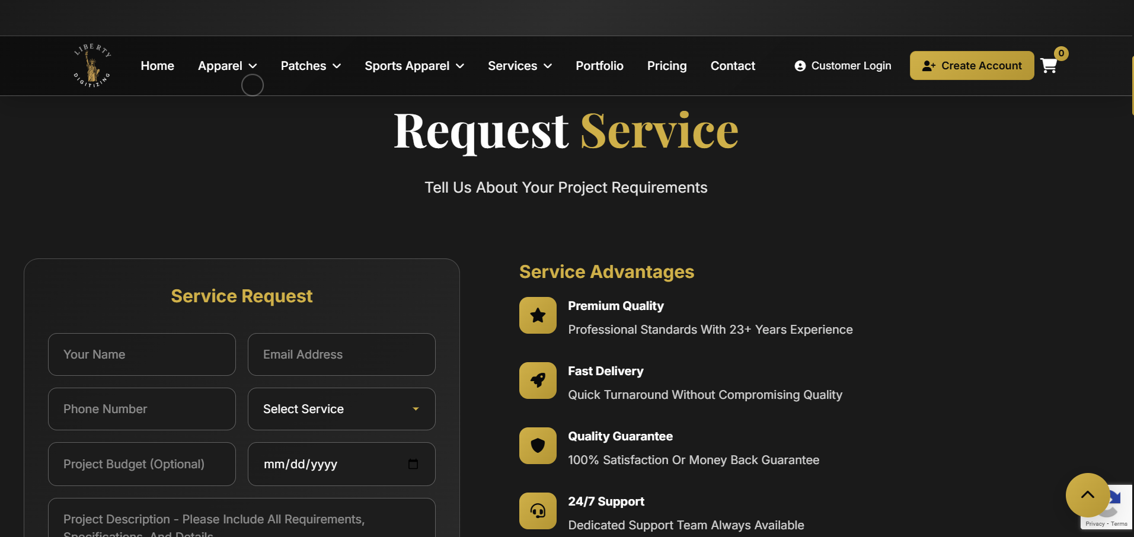Viewport: 1134px width, 537px height.
Task: Click the 24/7 Support headphones icon
Action: (537, 510)
